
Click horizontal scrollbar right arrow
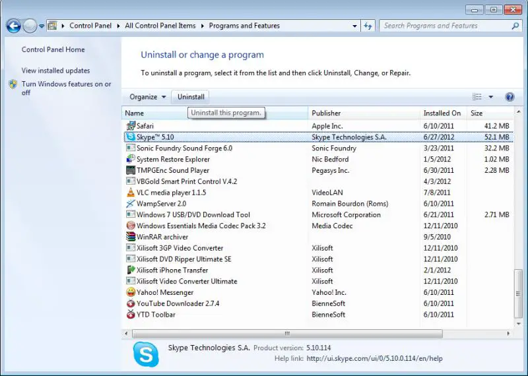(x=508, y=334)
